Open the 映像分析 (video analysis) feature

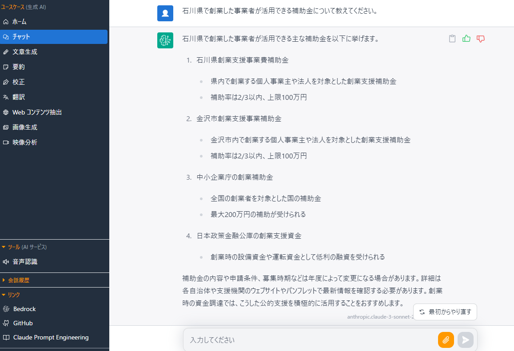click(x=27, y=142)
